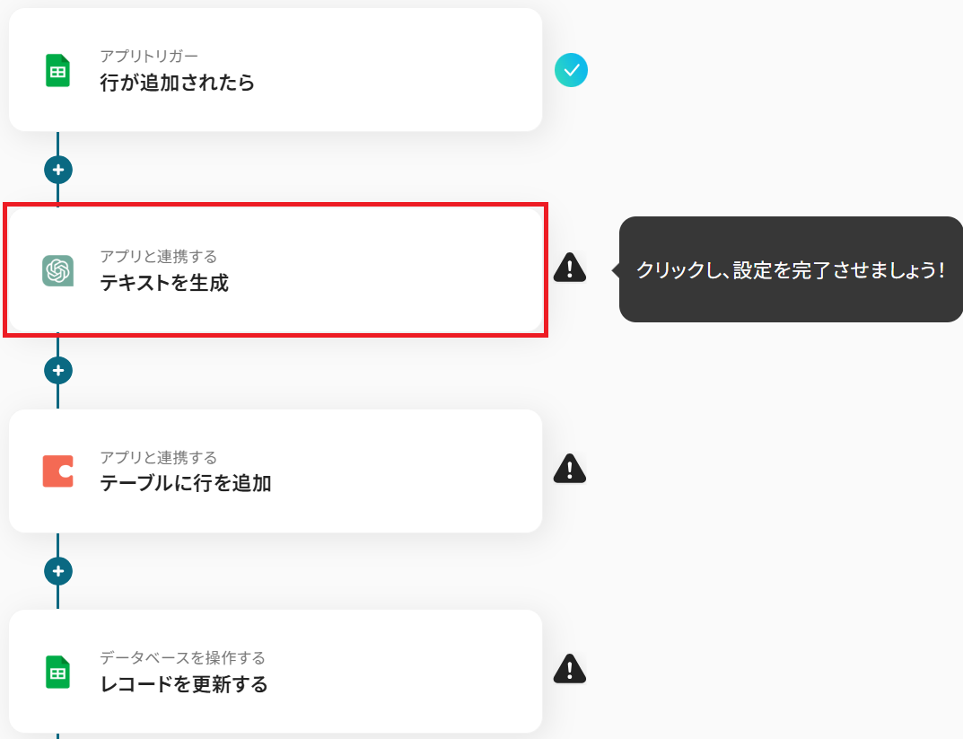
Task: Click the orange Coda icon
Action: (x=58, y=471)
